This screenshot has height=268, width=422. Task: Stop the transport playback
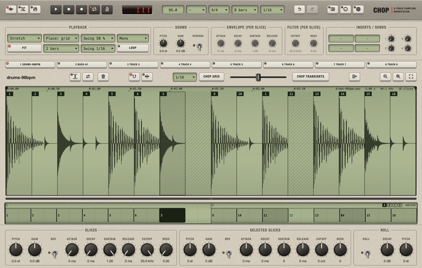(x=69, y=9)
